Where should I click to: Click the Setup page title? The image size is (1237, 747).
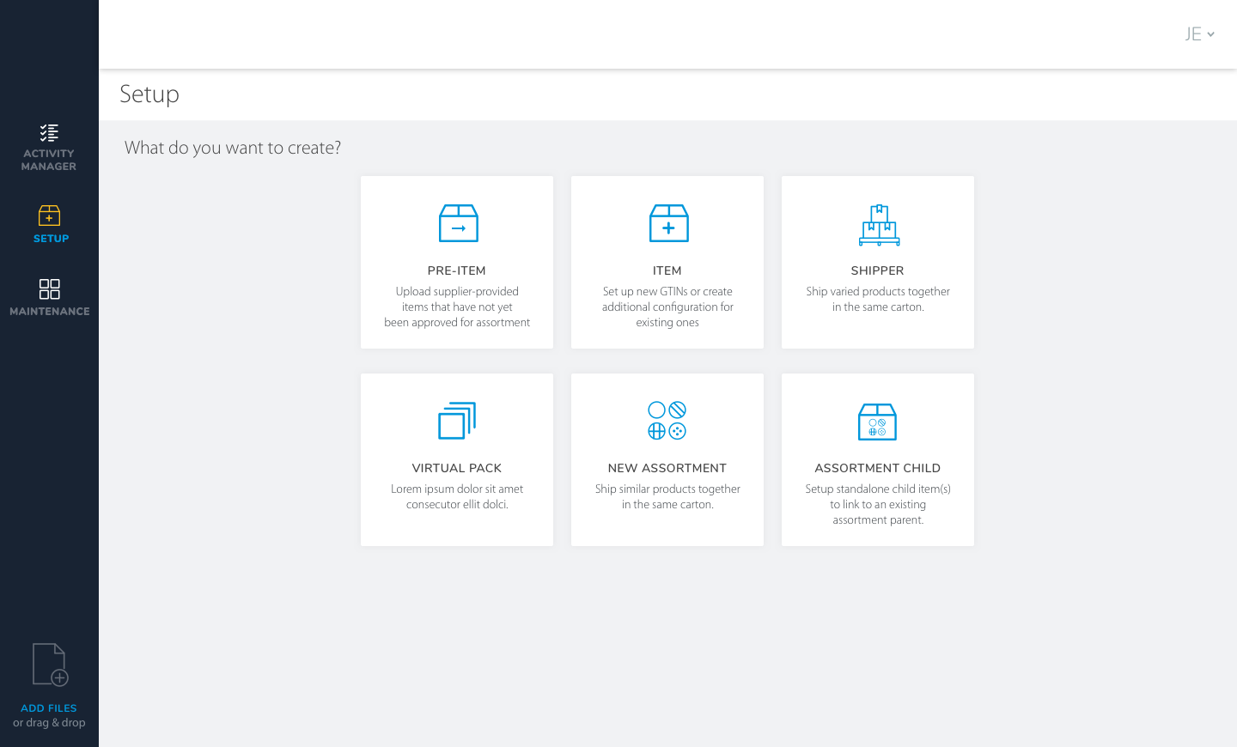tap(149, 94)
